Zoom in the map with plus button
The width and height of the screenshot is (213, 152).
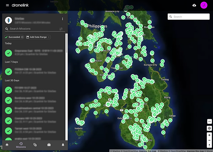(210, 135)
